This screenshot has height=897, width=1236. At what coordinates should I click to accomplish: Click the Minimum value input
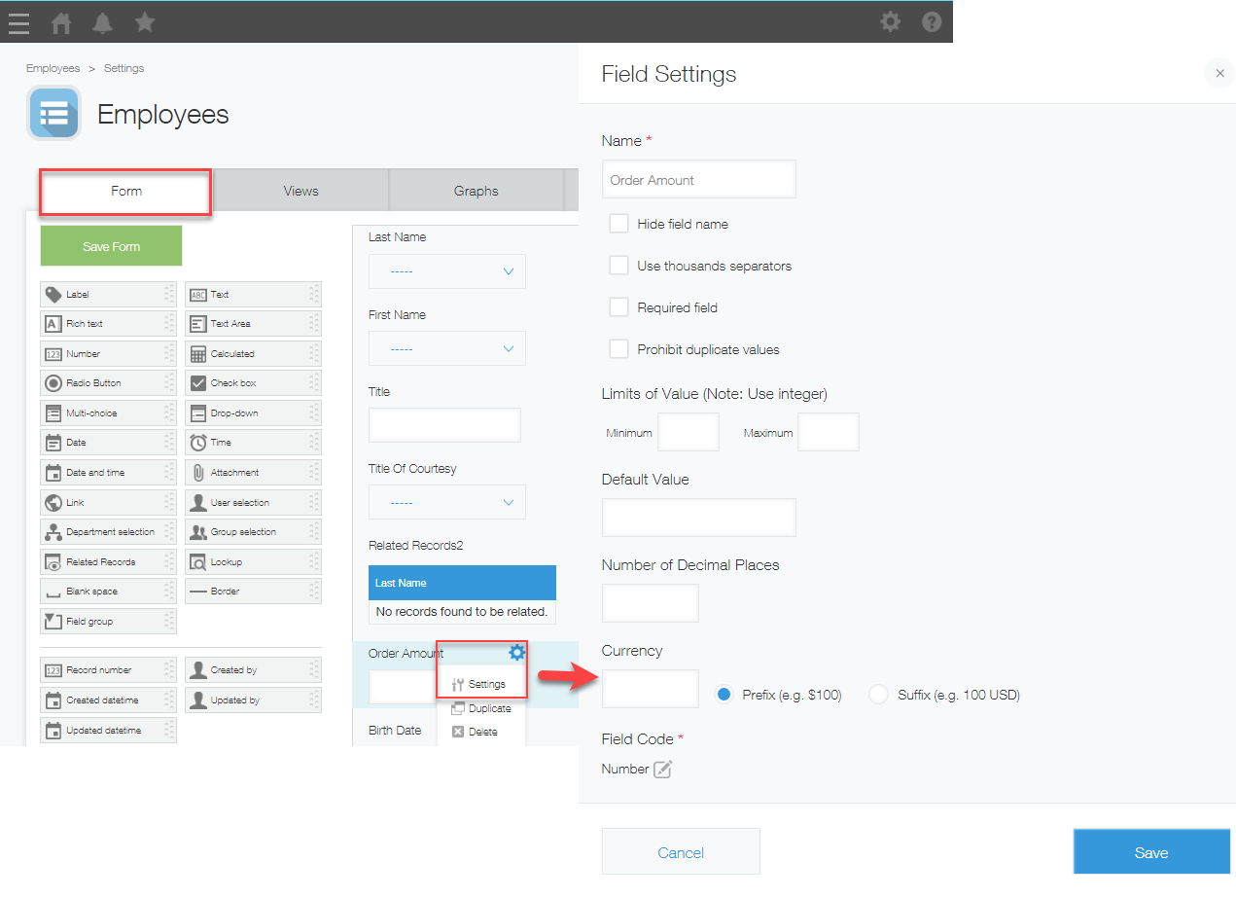[x=689, y=432]
